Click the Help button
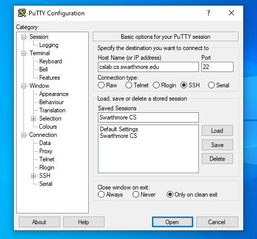257x239 pixels. pyautogui.click(x=84, y=222)
